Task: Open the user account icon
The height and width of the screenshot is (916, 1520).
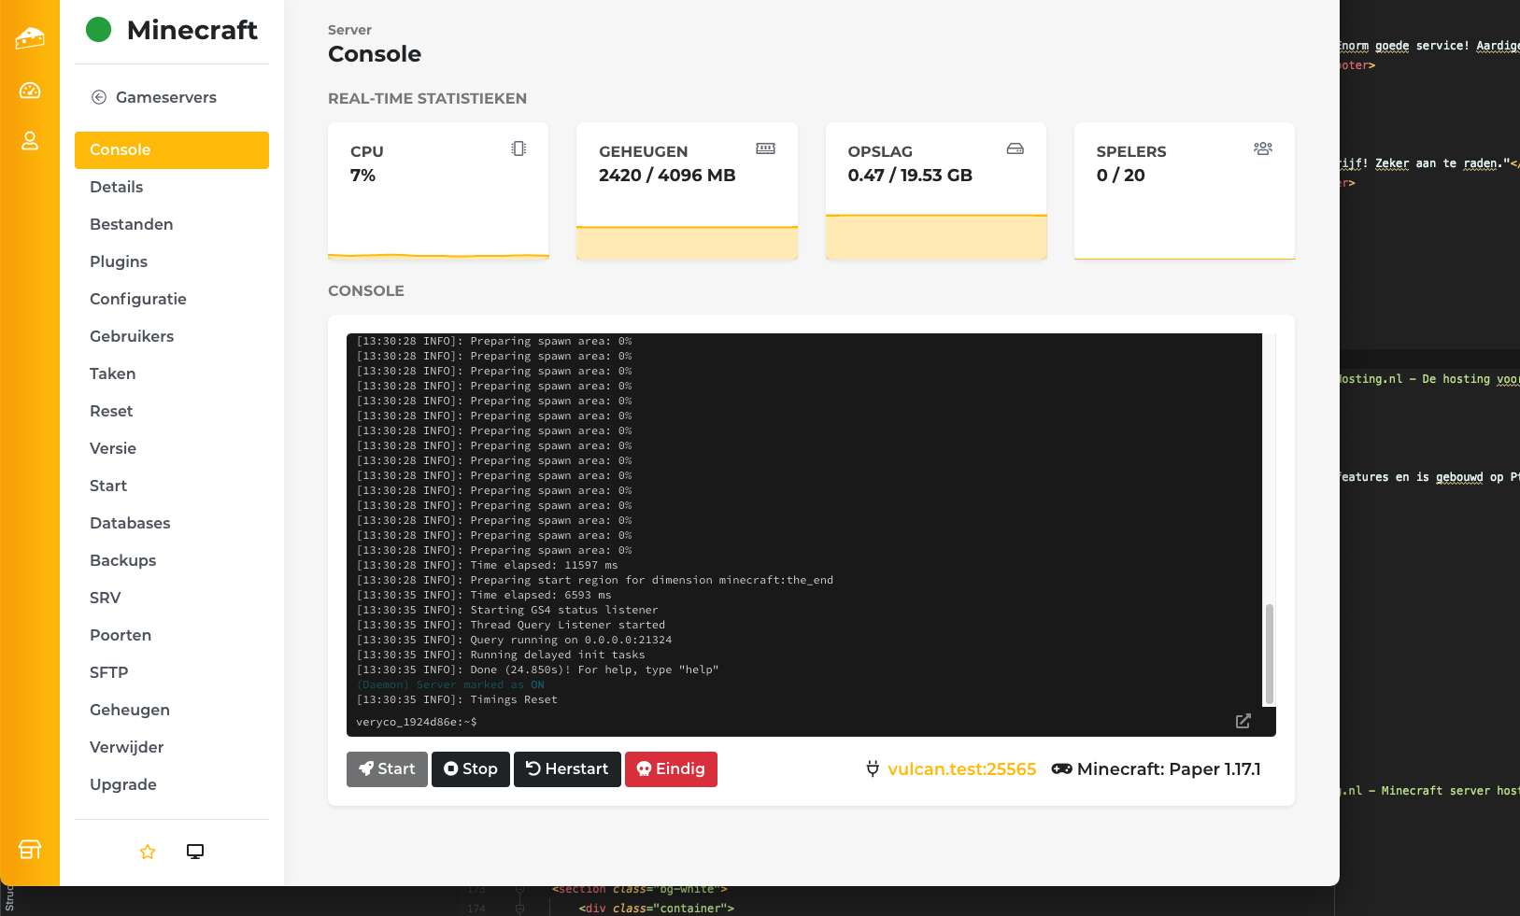Action: [30, 141]
